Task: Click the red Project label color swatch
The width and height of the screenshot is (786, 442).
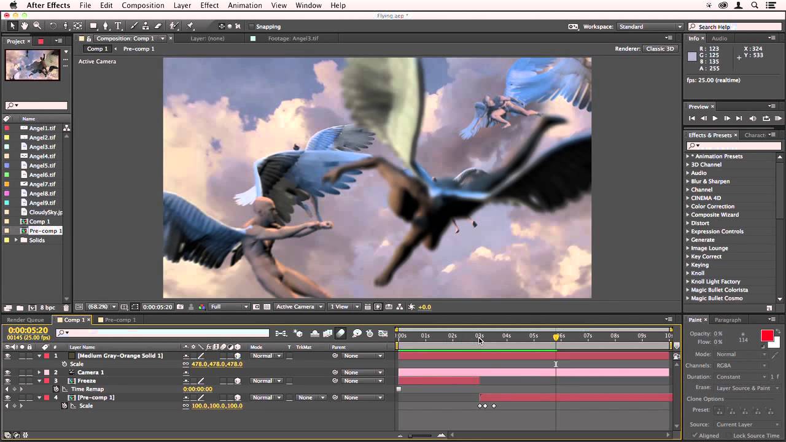Action: coord(41,41)
